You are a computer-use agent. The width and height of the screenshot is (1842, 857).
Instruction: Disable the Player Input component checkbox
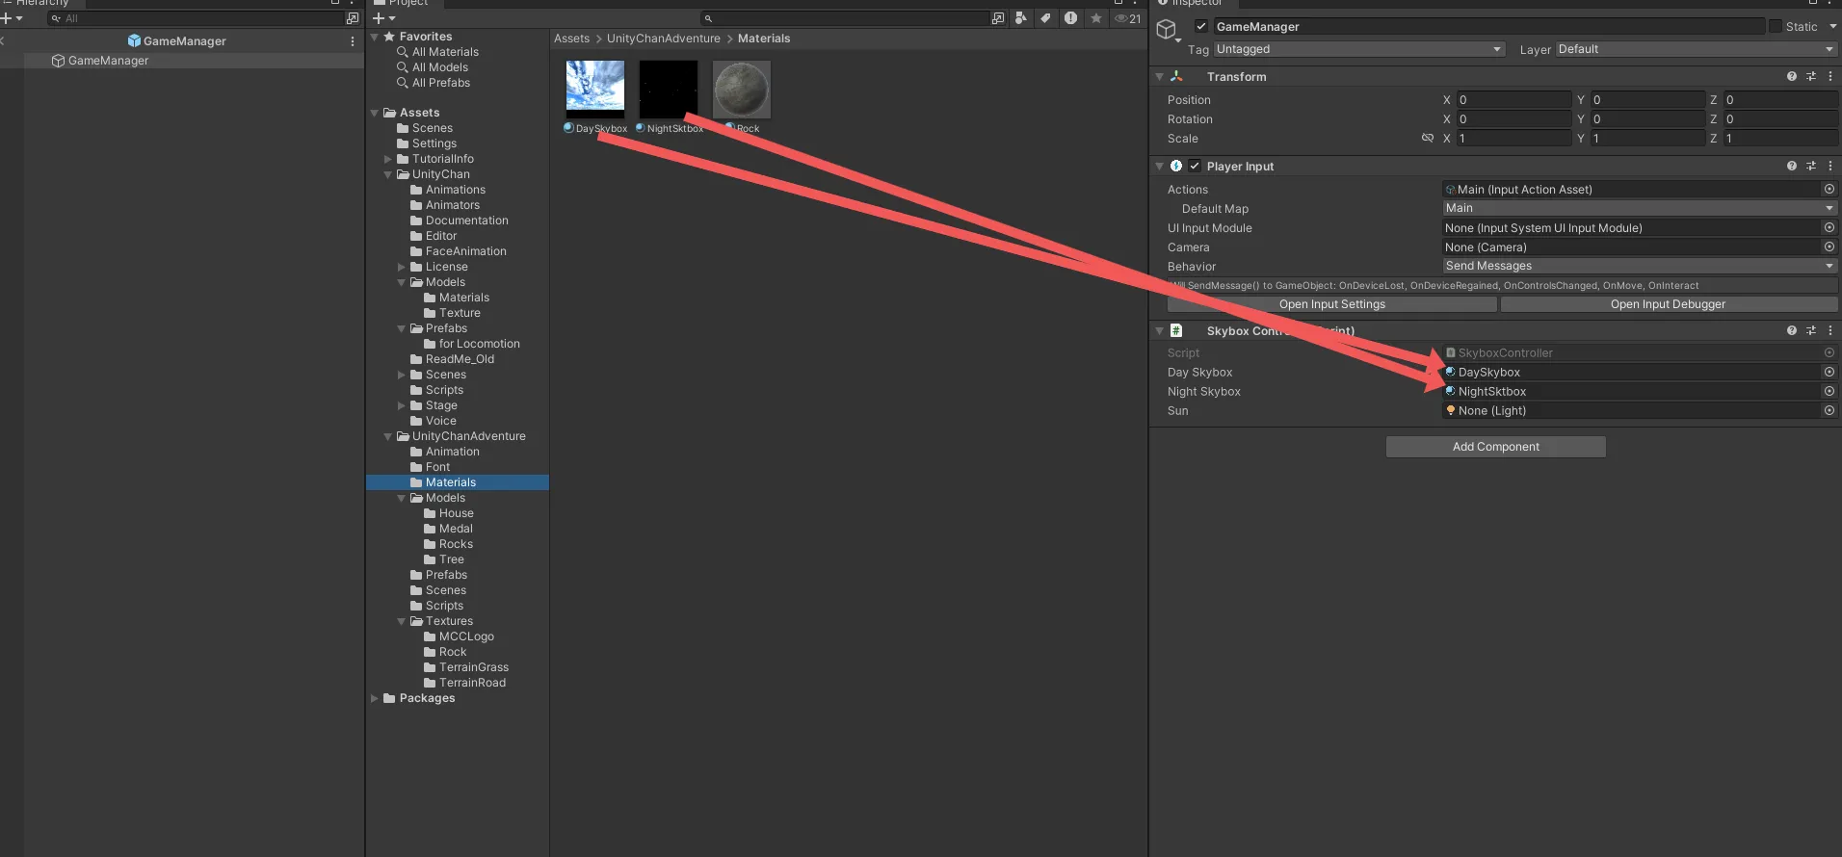click(1195, 166)
